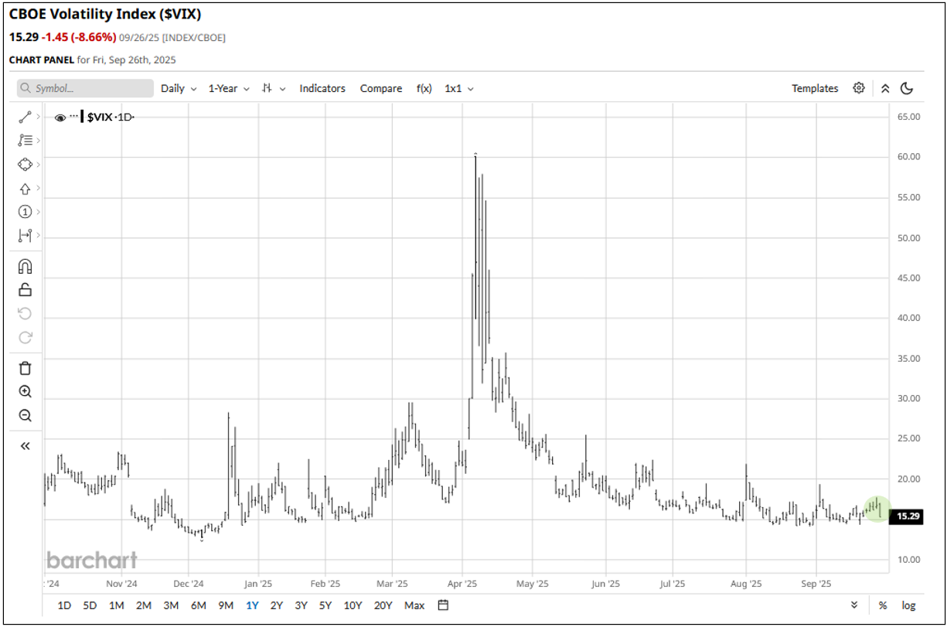Select the trend line drawing tool

pos(24,117)
